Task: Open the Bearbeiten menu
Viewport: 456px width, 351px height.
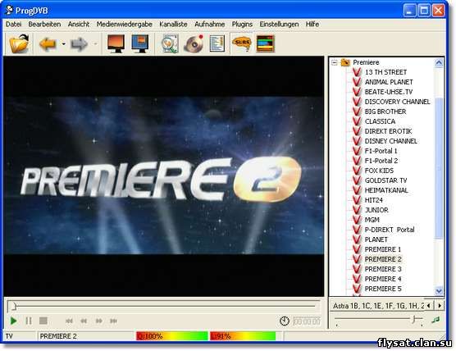Action: (44, 24)
